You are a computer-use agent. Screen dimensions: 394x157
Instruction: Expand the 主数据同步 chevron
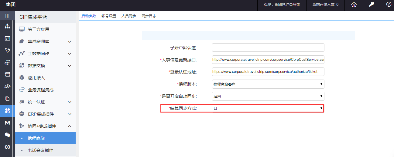70,54
